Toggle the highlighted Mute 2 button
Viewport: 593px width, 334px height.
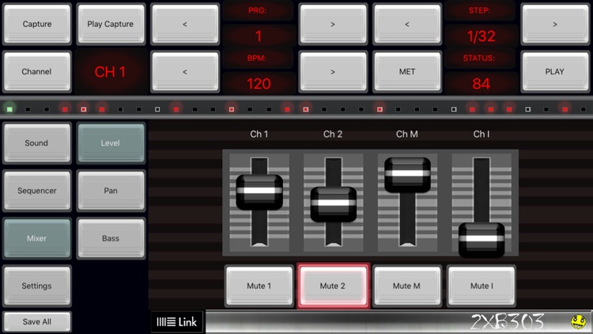coord(333,286)
